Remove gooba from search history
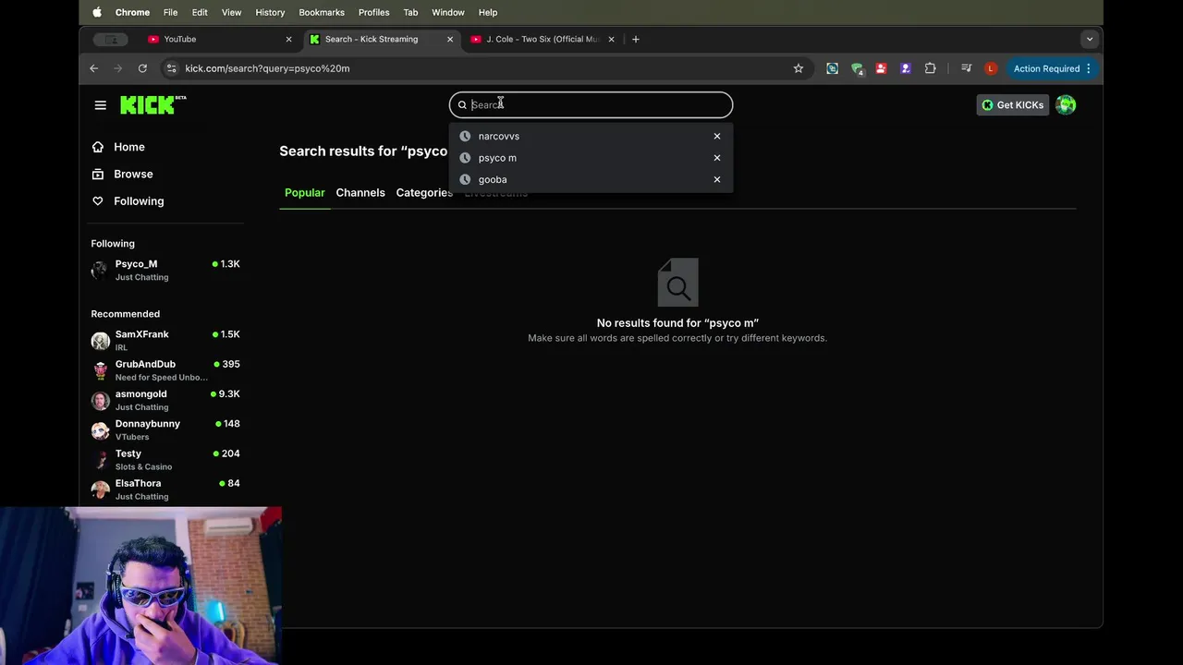This screenshot has width=1183, height=665. tap(716, 179)
